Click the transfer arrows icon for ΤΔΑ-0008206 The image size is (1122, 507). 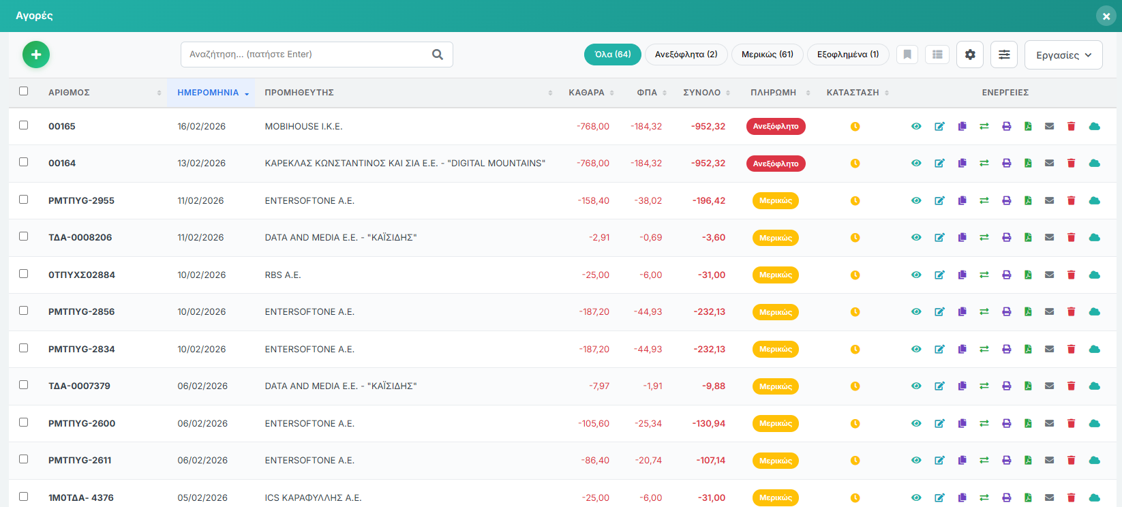(984, 238)
